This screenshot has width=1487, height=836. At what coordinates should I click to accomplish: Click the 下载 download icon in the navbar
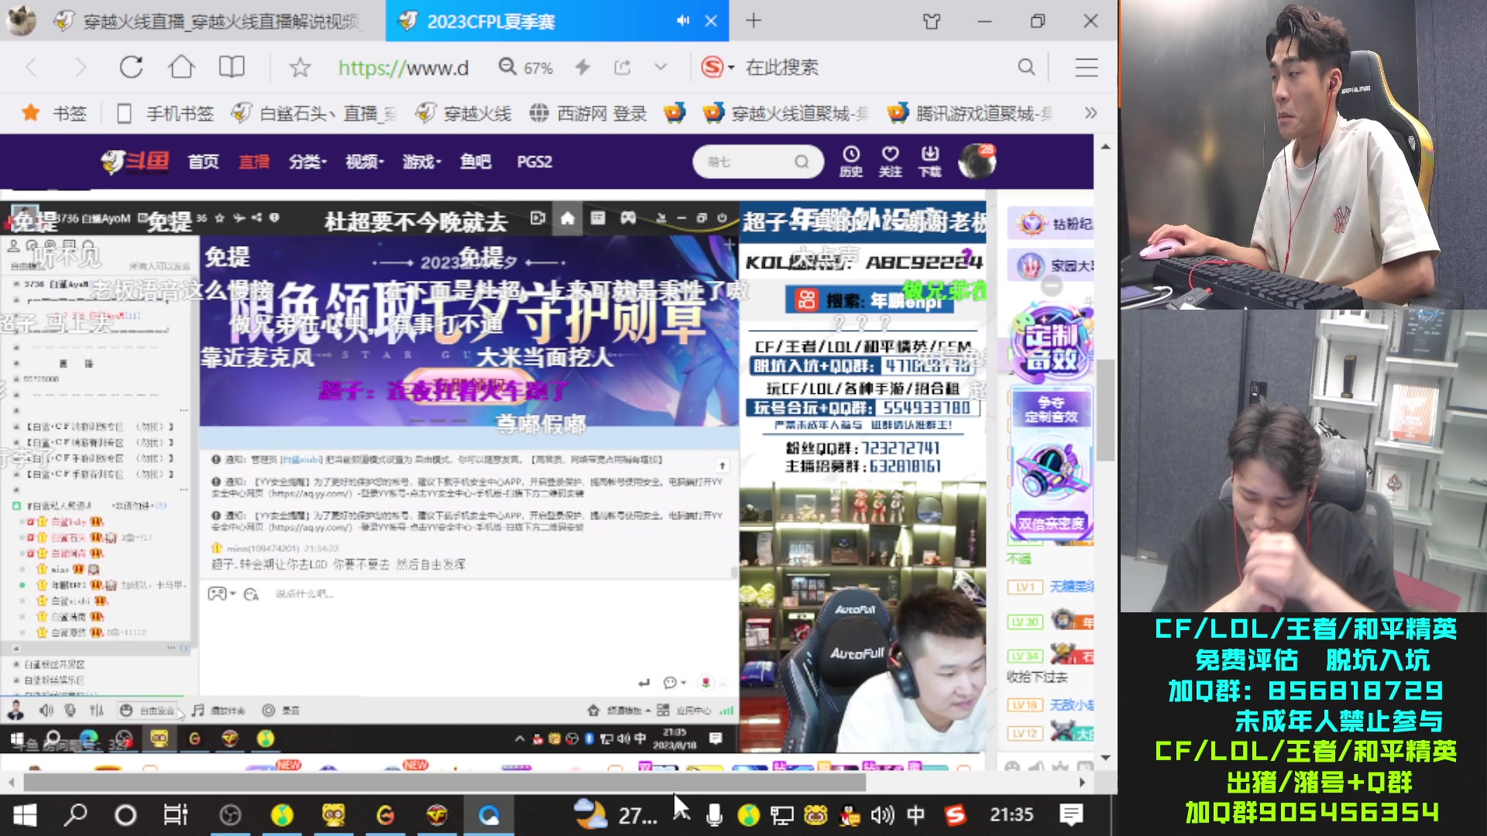(x=929, y=162)
